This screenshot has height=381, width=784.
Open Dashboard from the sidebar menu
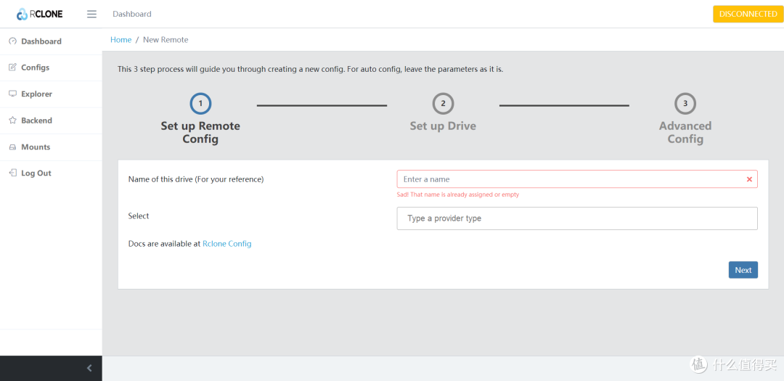51,41
